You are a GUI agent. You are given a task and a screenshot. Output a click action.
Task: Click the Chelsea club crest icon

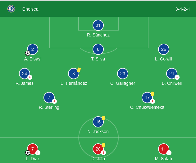click(x=11, y=9)
